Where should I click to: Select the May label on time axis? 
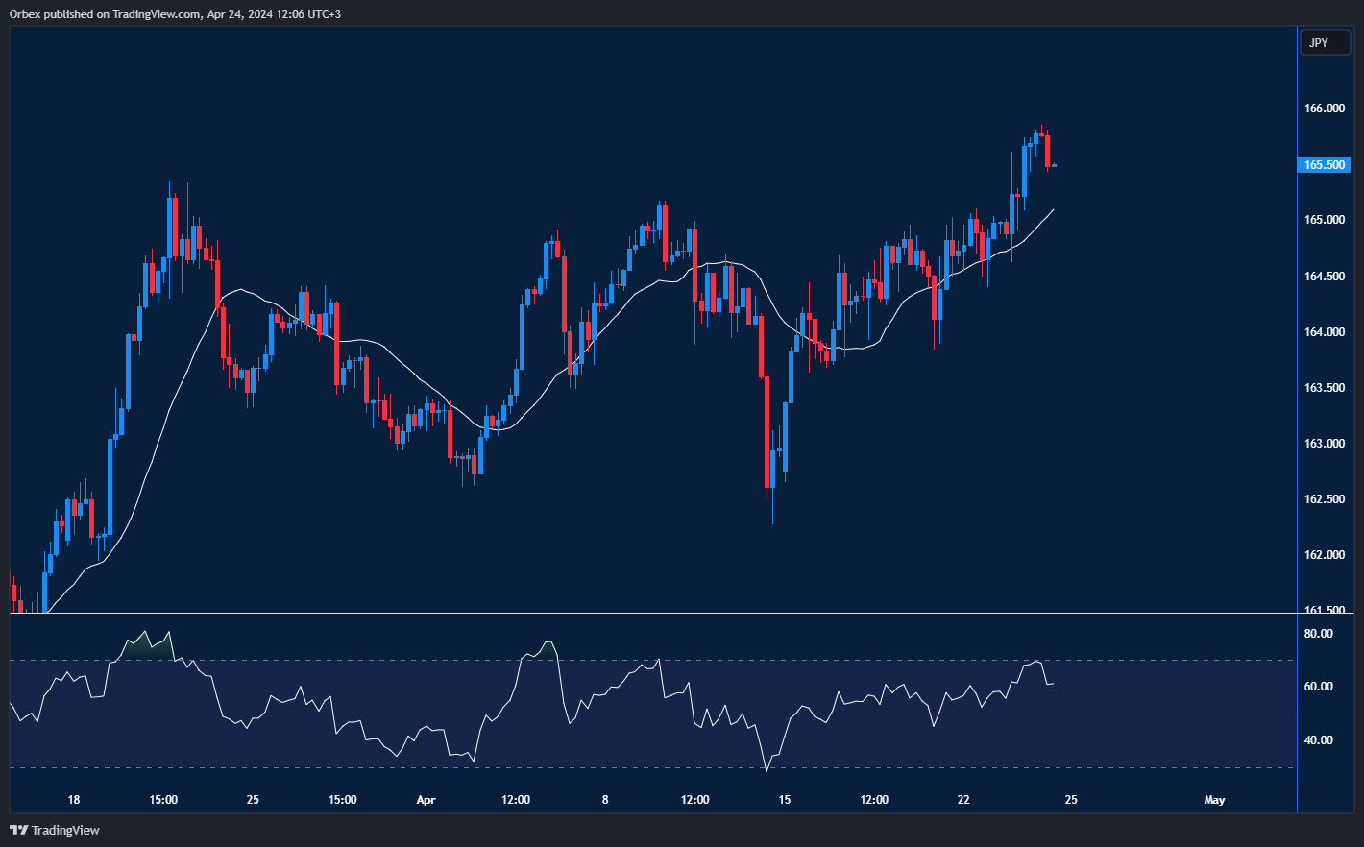pyautogui.click(x=1214, y=800)
